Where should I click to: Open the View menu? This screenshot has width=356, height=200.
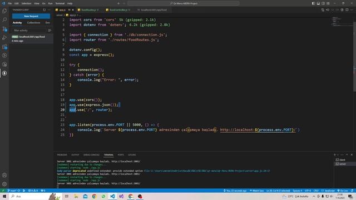37,3
